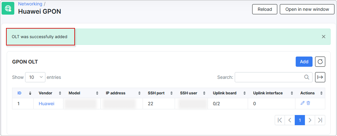
Task: Go to the previous page
Action: click(290, 120)
